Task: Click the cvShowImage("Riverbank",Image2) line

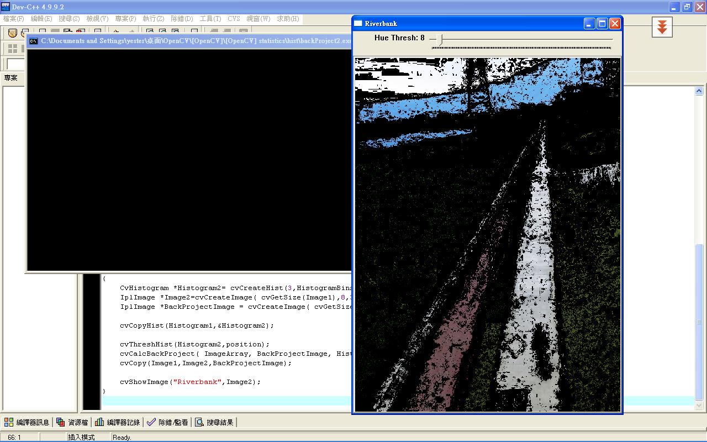Action: click(x=190, y=382)
